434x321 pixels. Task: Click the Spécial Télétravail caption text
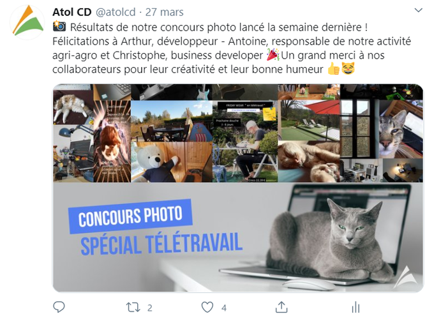[x=161, y=243]
